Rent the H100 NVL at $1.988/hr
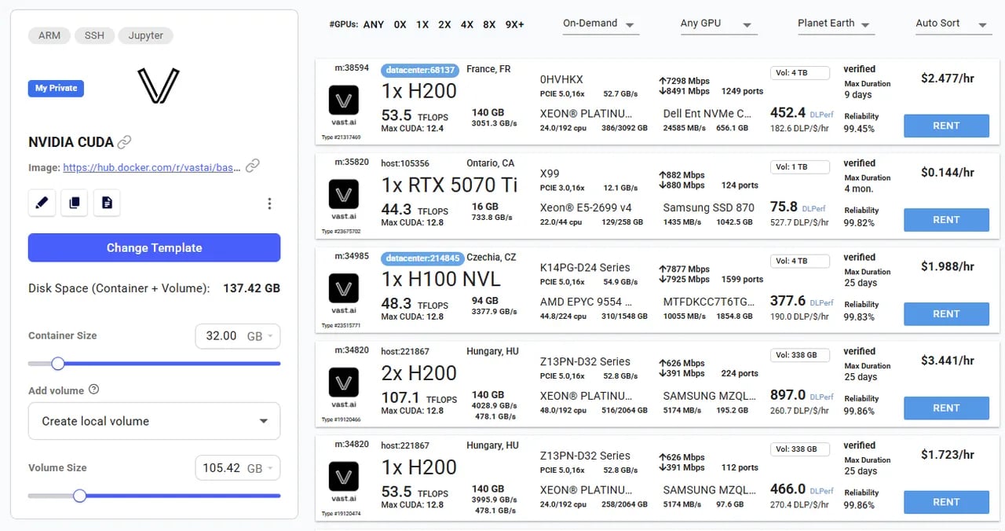 [x=946, y=314]
